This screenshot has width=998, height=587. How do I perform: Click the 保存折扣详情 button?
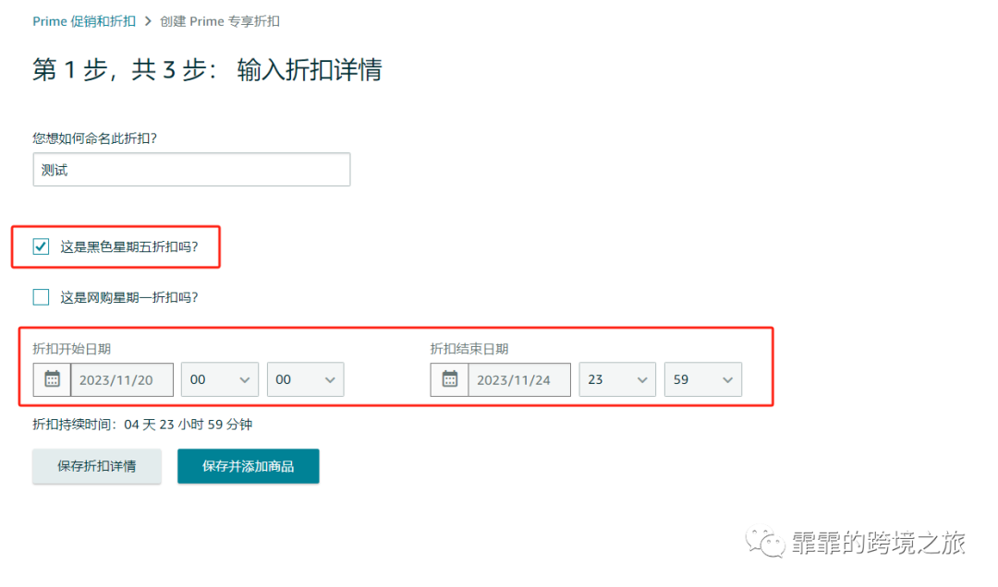tap(96, 466)
